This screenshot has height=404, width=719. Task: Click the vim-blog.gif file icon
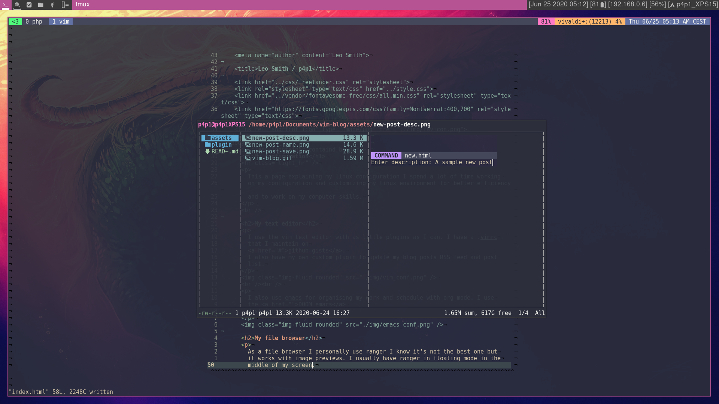[x=248, y=158]
